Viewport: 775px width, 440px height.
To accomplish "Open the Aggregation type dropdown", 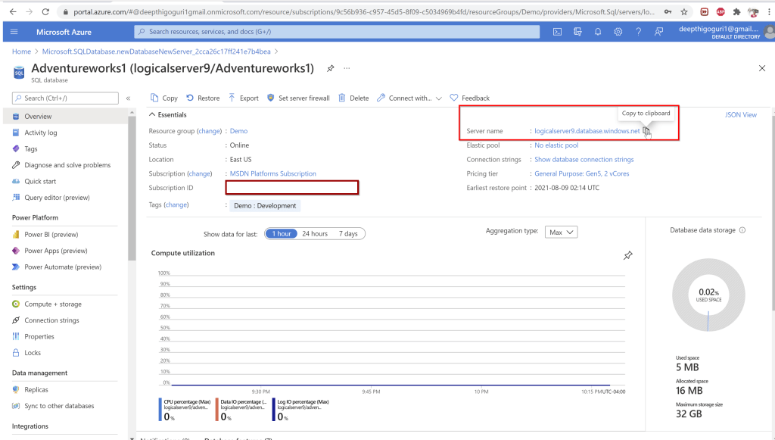I will click(561, 232).
